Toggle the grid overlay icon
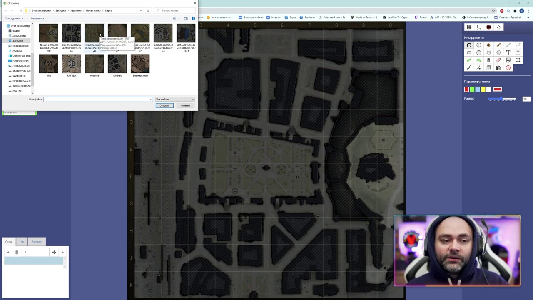The width and height of the screenshot is (533, 300). pyautogui.click(x=469, y=27)
